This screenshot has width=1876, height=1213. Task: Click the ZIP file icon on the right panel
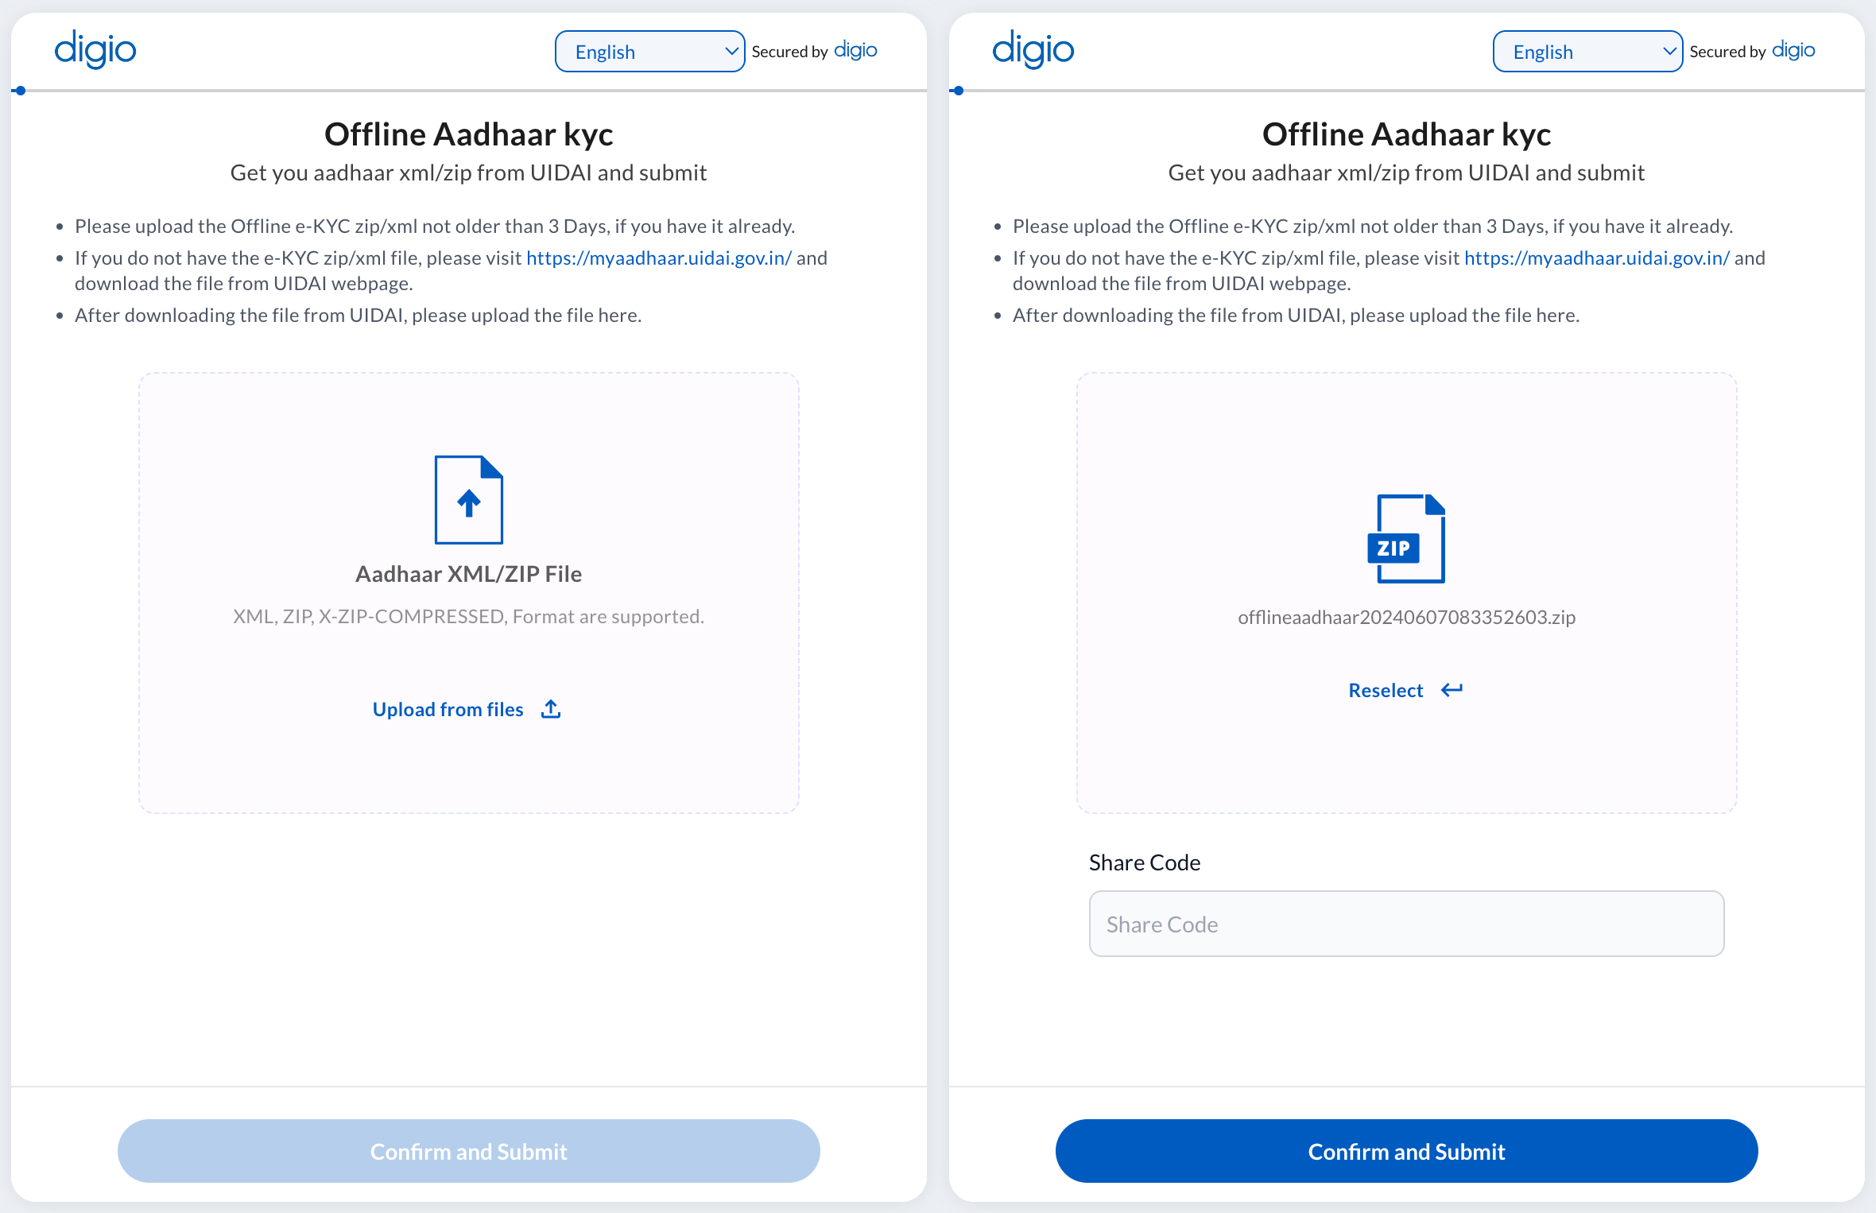(x=1405, y=539)
